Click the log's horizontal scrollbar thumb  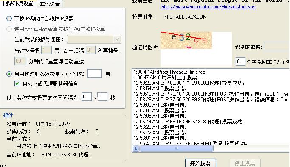[177, 148]
